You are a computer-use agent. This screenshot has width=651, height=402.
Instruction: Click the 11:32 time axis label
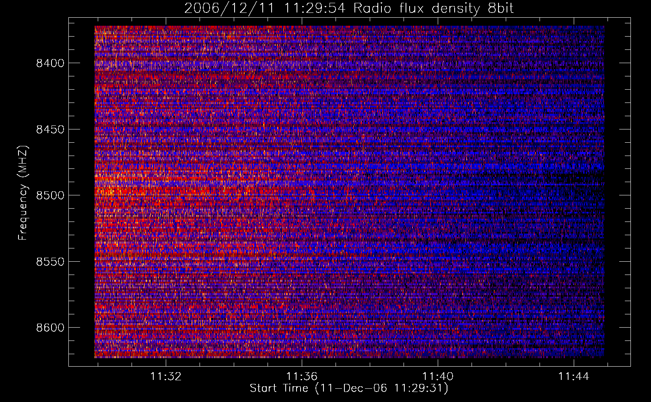(x=166, y=377)
